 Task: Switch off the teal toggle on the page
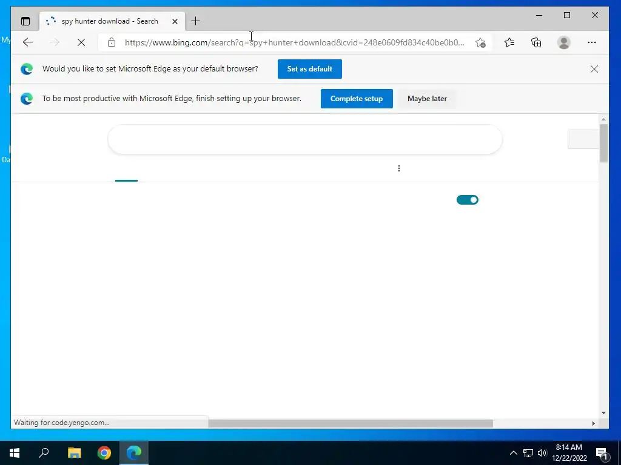468,200
